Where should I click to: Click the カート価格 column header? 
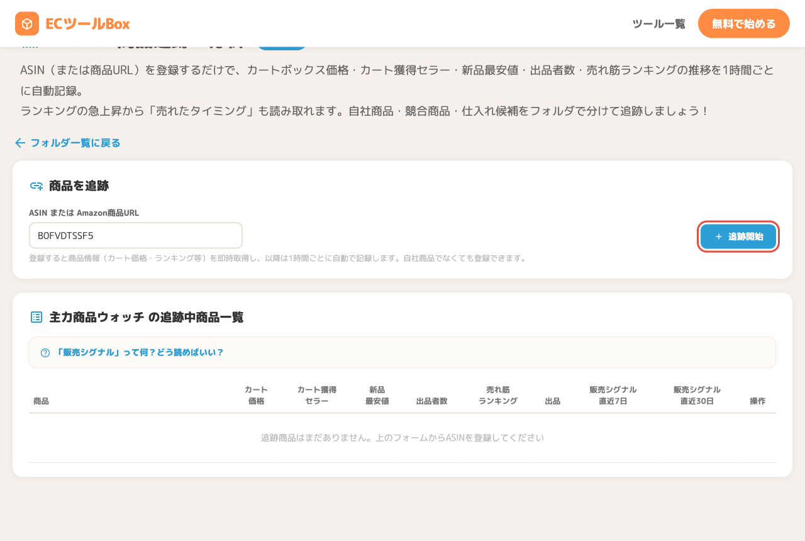click(257, 395)
